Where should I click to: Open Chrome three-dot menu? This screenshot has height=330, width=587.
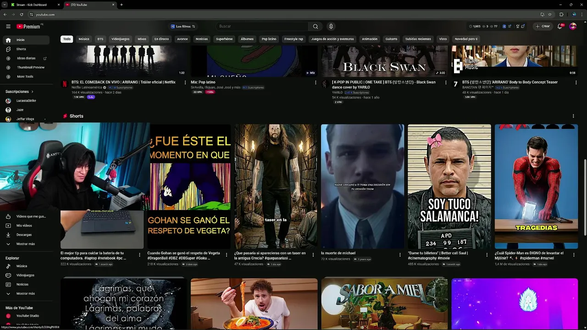581,15
